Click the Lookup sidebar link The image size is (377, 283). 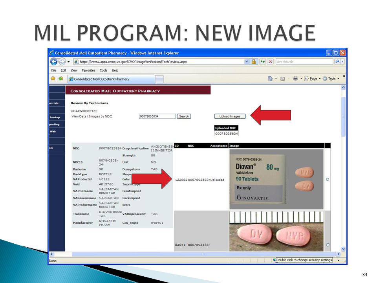coord(55,118)
